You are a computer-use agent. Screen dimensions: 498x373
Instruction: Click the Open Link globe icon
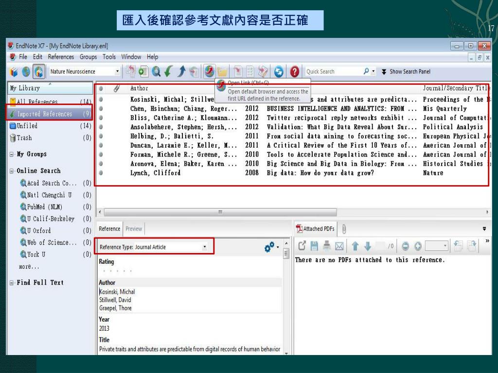[209, 71]
